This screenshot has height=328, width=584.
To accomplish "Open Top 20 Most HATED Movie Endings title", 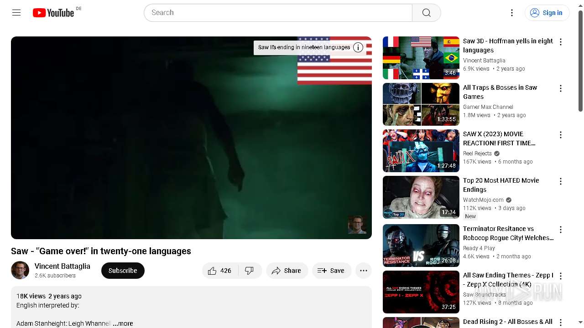I will (501, 185).
